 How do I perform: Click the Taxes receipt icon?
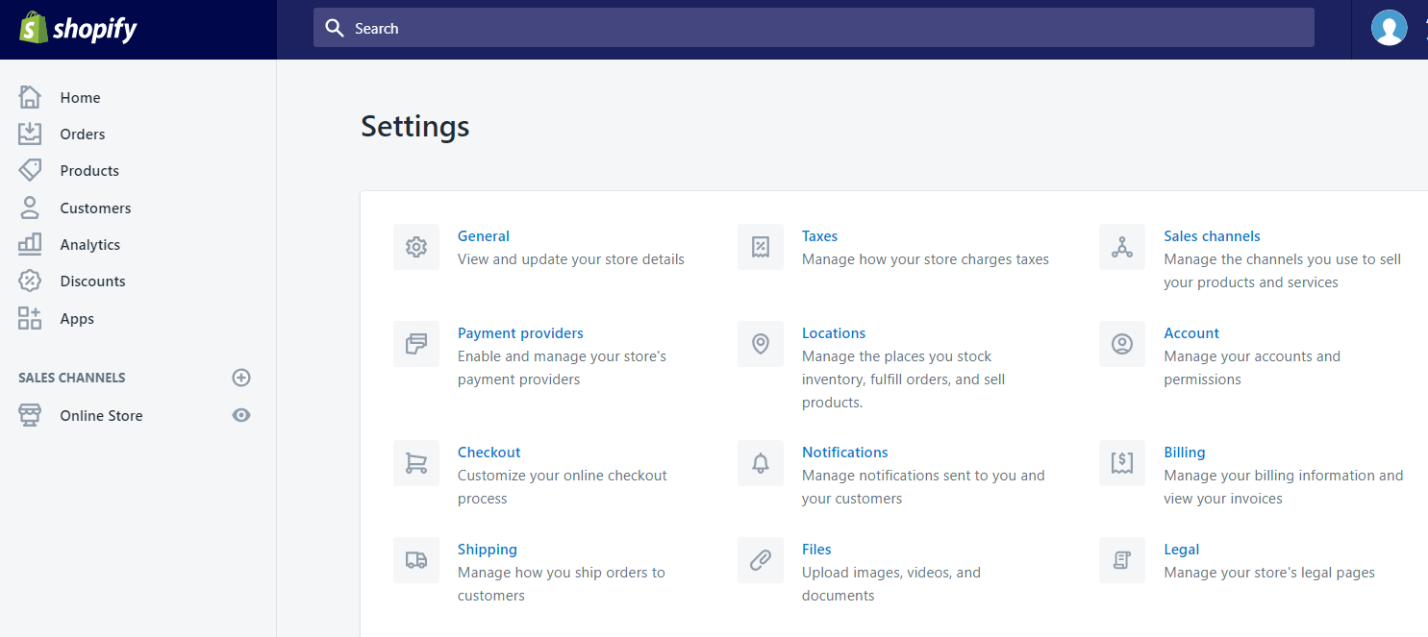point(761,247)
